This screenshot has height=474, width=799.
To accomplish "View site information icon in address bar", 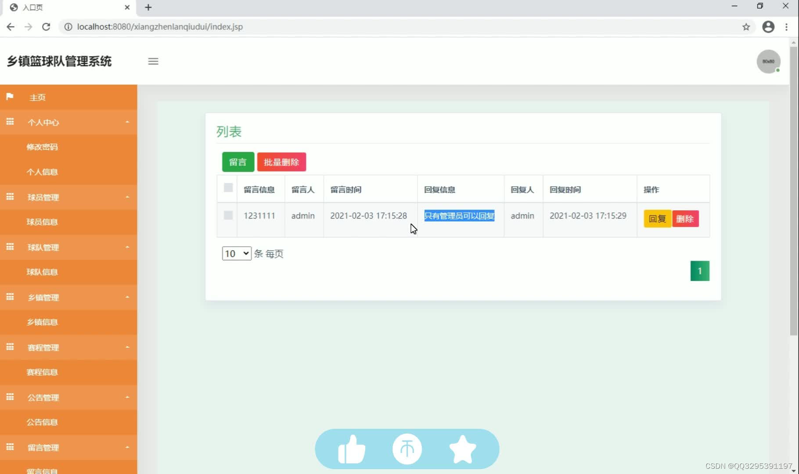I will [x=68, y=27].
